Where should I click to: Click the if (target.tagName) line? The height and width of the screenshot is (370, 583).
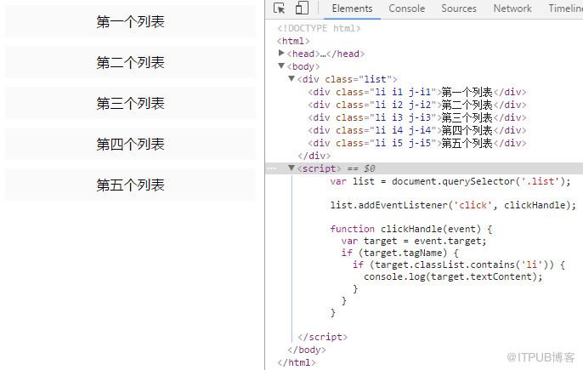tap(399, 253)
